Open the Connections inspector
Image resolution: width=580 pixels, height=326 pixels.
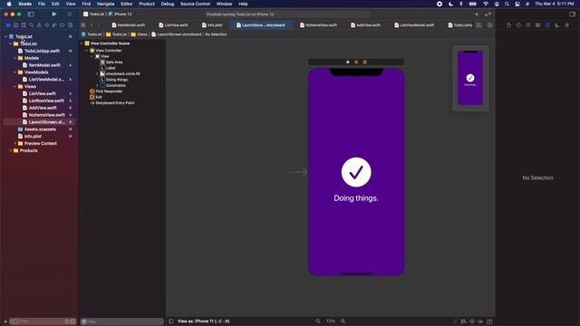click(566, 25)
